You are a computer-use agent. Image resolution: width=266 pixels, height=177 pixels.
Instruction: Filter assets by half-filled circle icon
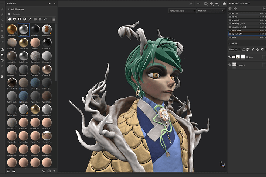tap(25, 19)
